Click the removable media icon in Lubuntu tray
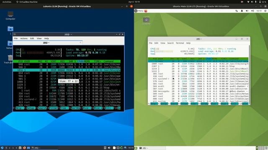Image resolution: width=268 pixels, height=150 pixels. 105,148
